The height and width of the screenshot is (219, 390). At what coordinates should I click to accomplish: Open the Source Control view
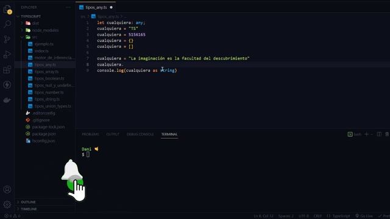[7, 39]
